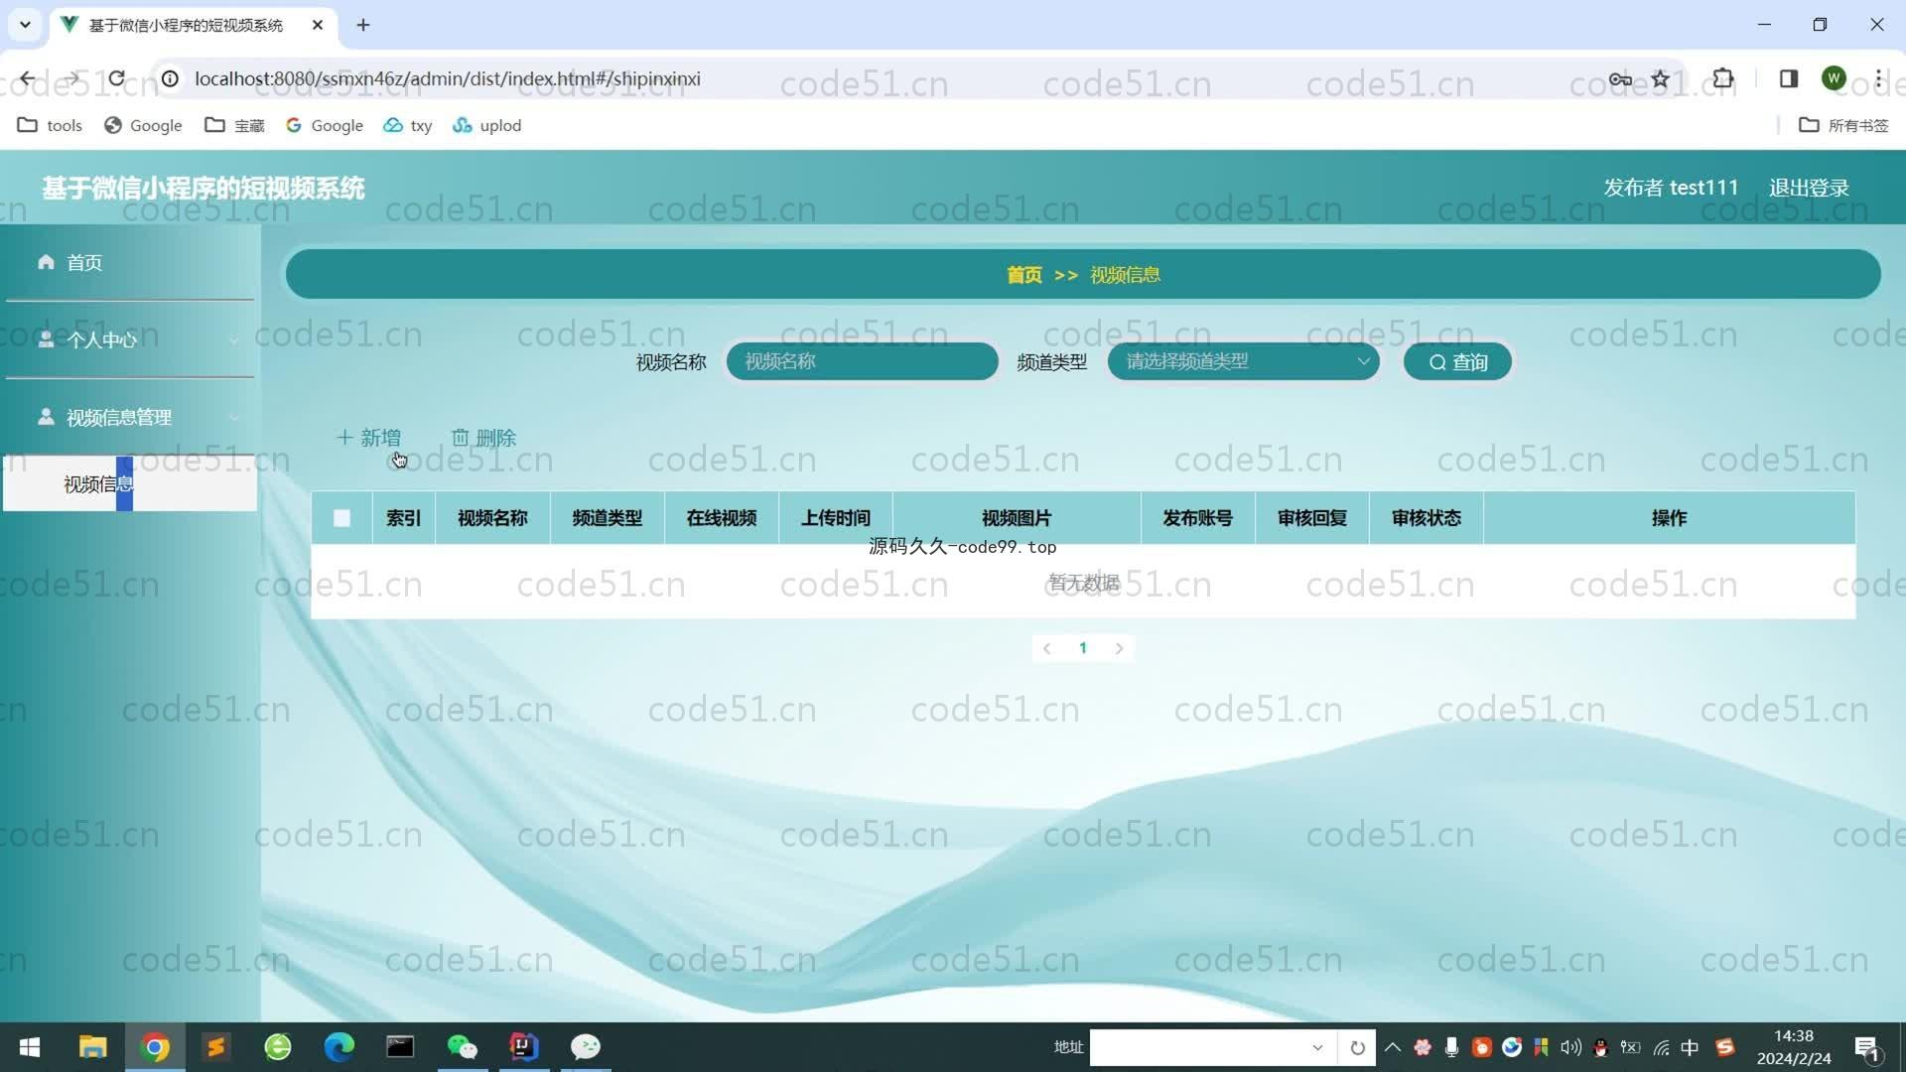Viewport: 1906px width, 1072px height.
Task: Expand the 个人中心 sidebar menu
Action: coord(130,339)
